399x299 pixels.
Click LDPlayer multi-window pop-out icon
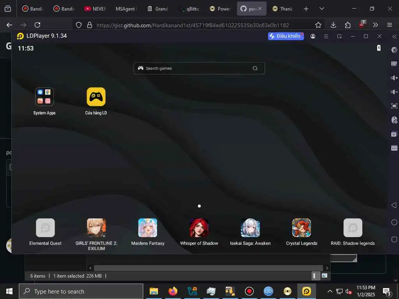(339, 36)
